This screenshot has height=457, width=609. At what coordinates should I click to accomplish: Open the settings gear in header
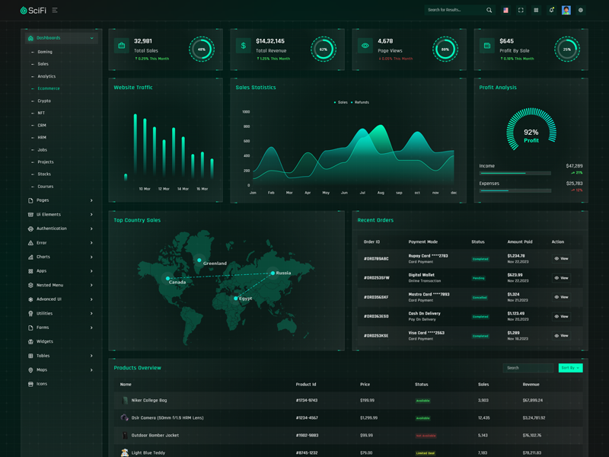pos(581,11)
